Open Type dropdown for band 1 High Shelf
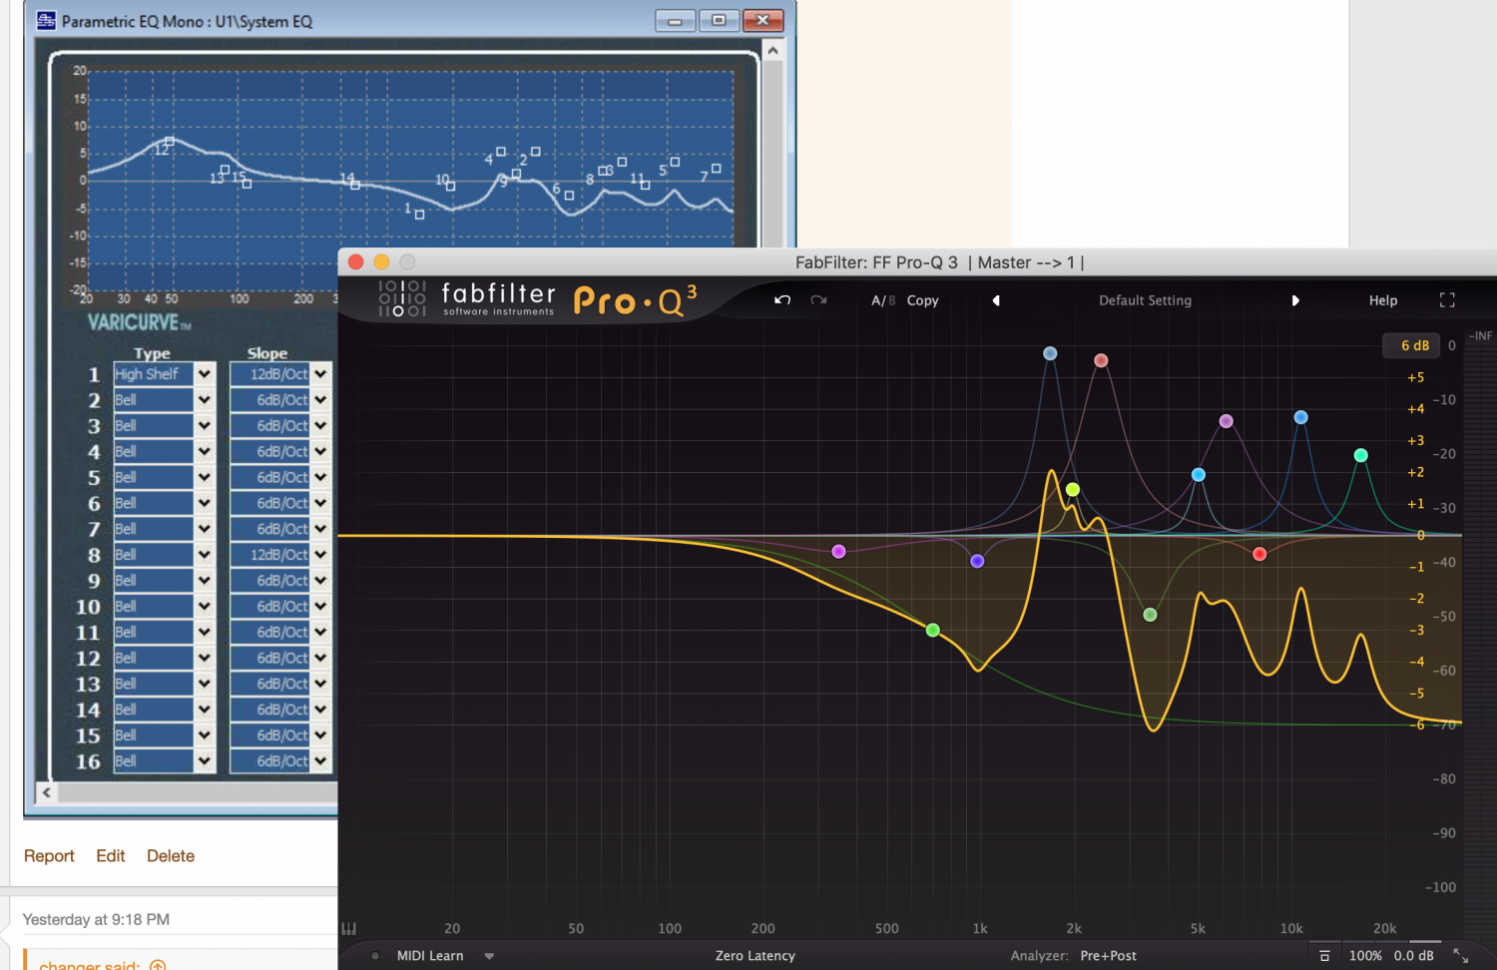The width and height of the screenshot is (1497, 970). [x=205, y=374]
